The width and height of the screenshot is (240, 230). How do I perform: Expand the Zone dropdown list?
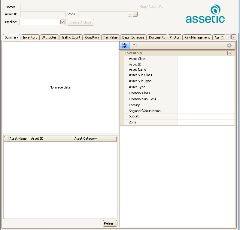pos(130,14)
